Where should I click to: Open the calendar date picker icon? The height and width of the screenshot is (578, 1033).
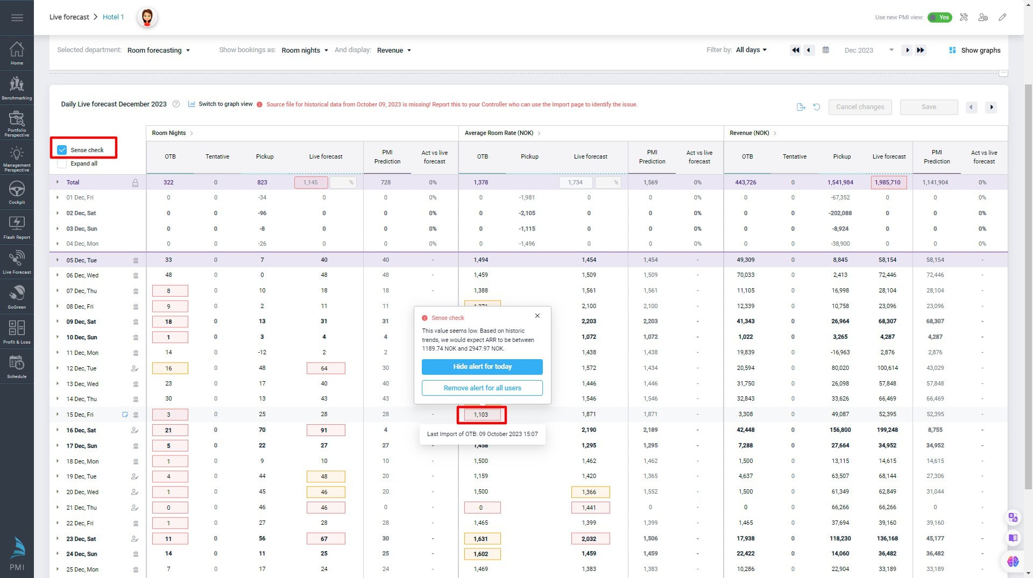(826, 50)
